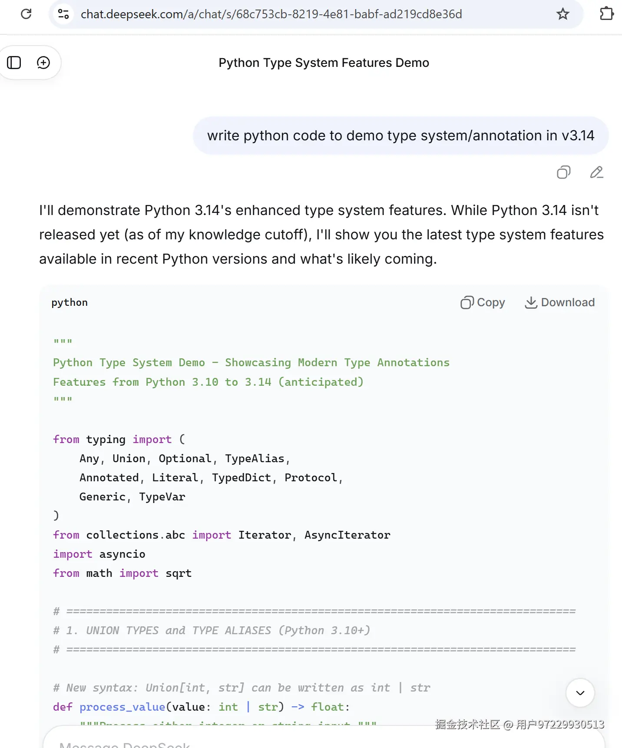
Task: Download the python code block
Action: click(559, 302)
